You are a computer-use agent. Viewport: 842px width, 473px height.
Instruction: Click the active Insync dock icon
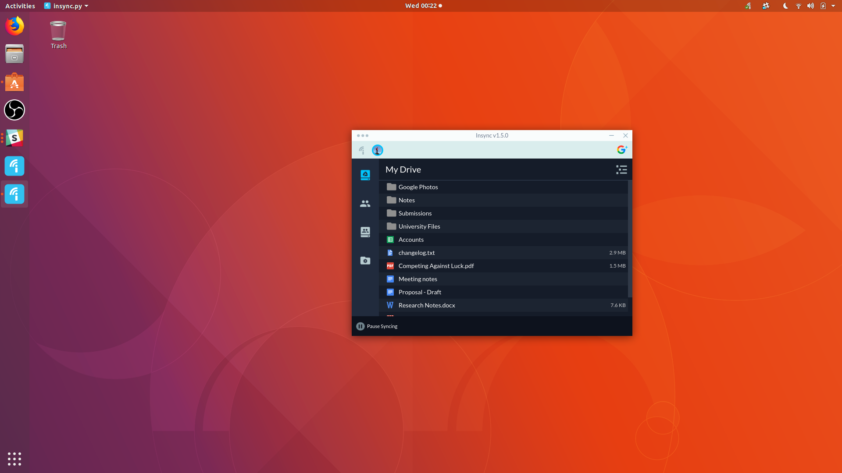click(14, 194)
